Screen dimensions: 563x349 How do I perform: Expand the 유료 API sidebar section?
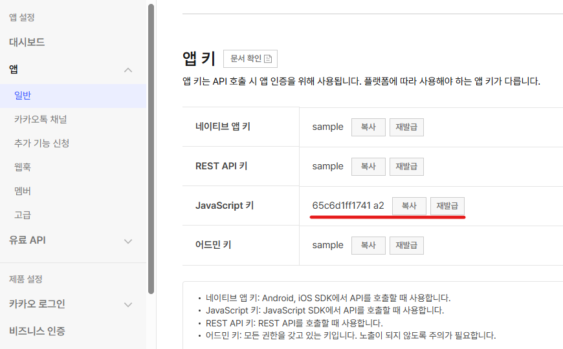(128, 241)
